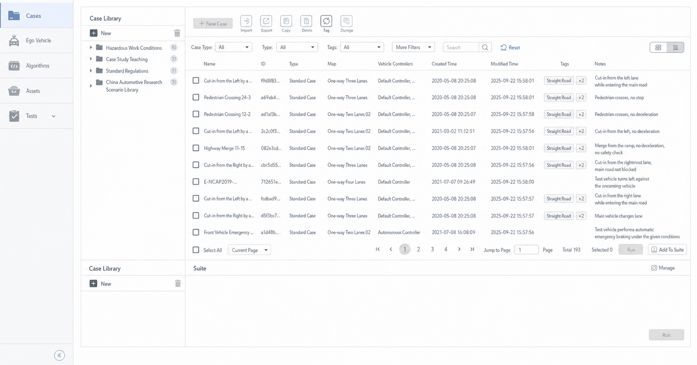Click the Delete toolbar icon
Image resolution: width=697 pixels, height=365 pixels.
306,21
